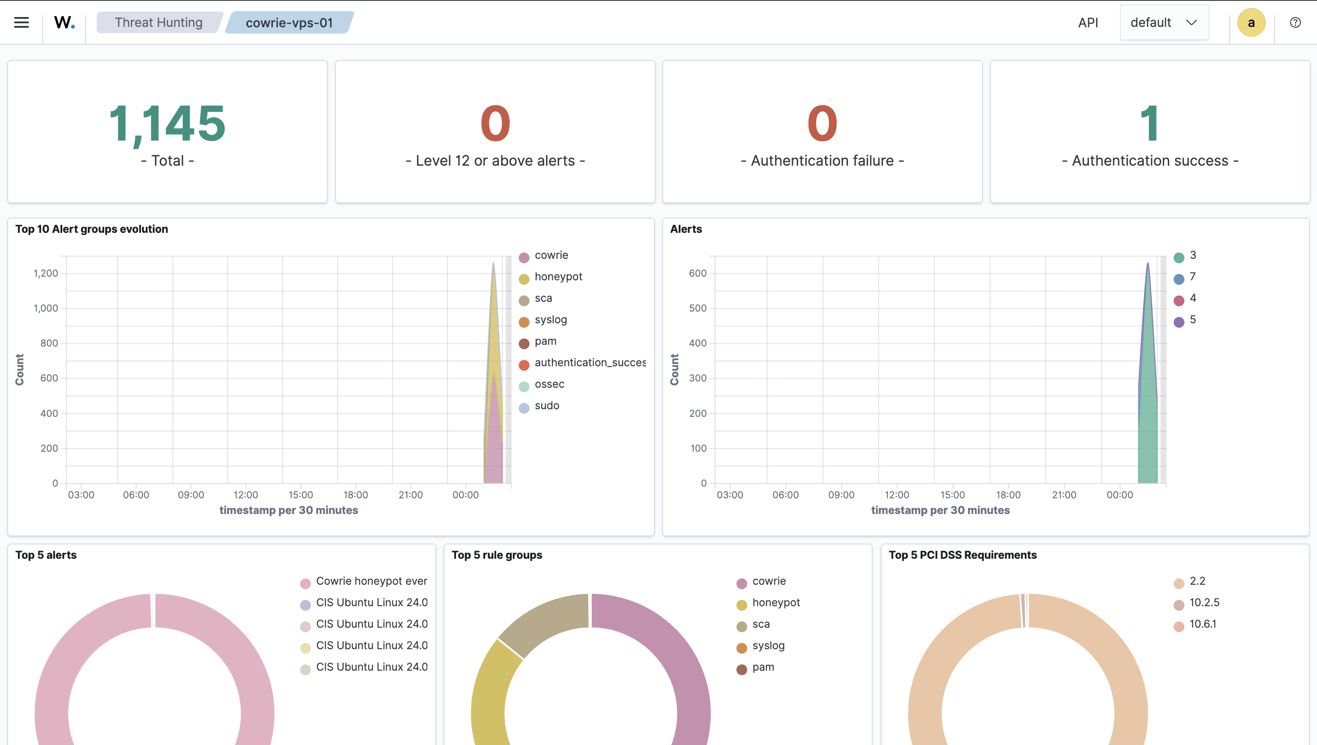Toggle the sudo legend entry
Screen dimensions: 1317x745
click(x=546, y=405)
